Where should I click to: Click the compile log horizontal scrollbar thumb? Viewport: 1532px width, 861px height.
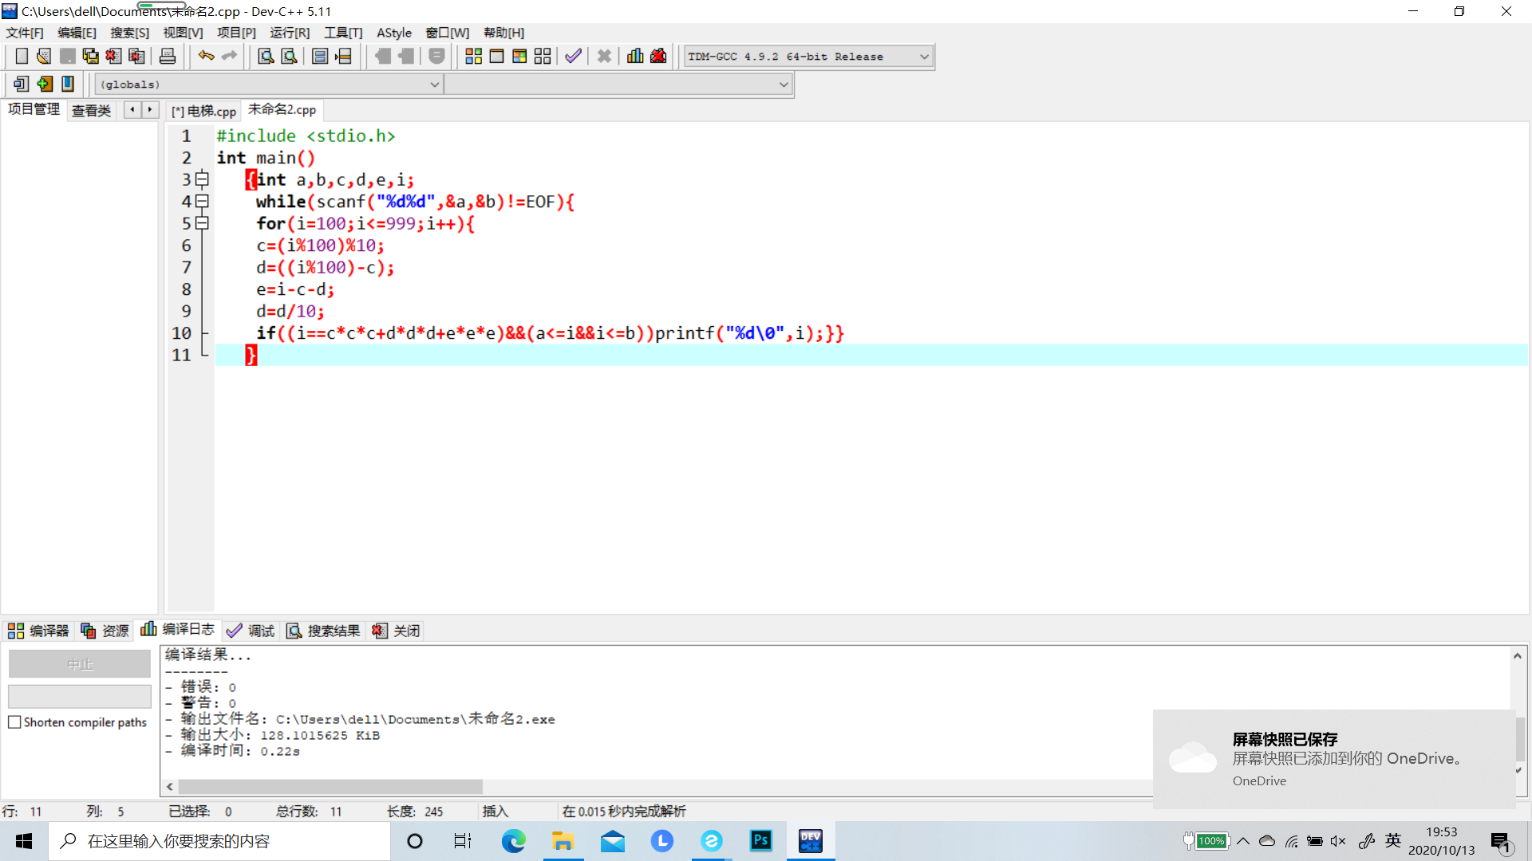(x=330, y=787)
